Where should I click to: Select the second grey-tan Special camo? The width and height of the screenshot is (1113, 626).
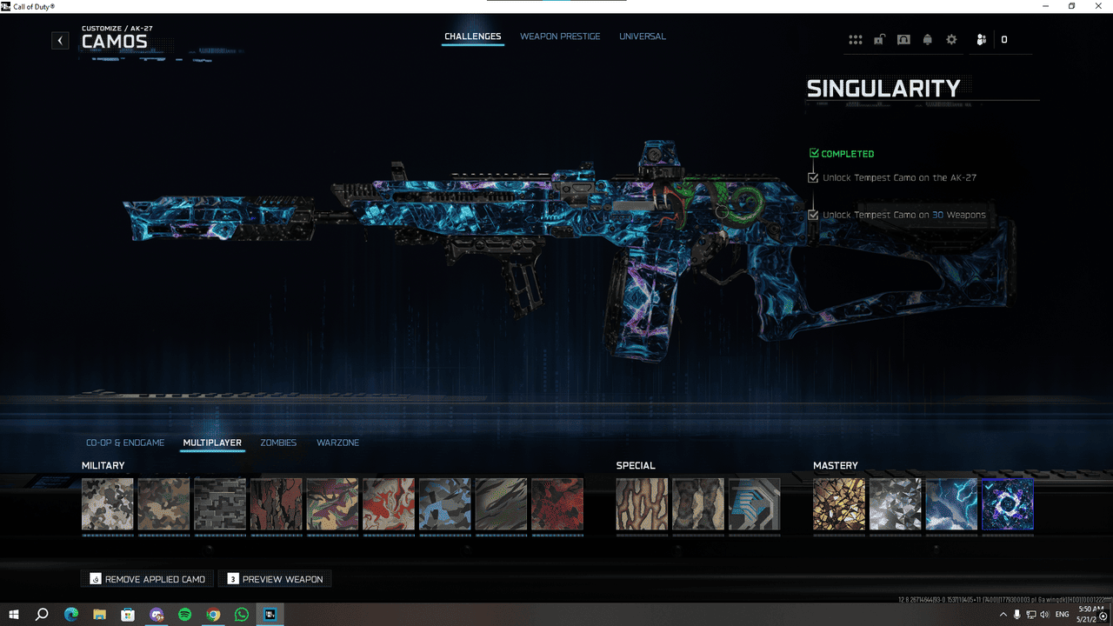pos(698,504)
